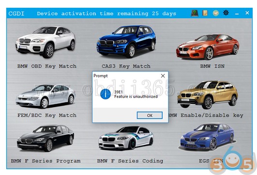
Task: Select the silver BMW sedan image
Action: pos(45,96)
